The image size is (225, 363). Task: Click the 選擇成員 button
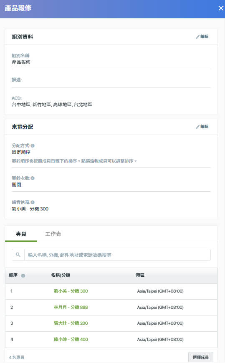coord(201,357)
